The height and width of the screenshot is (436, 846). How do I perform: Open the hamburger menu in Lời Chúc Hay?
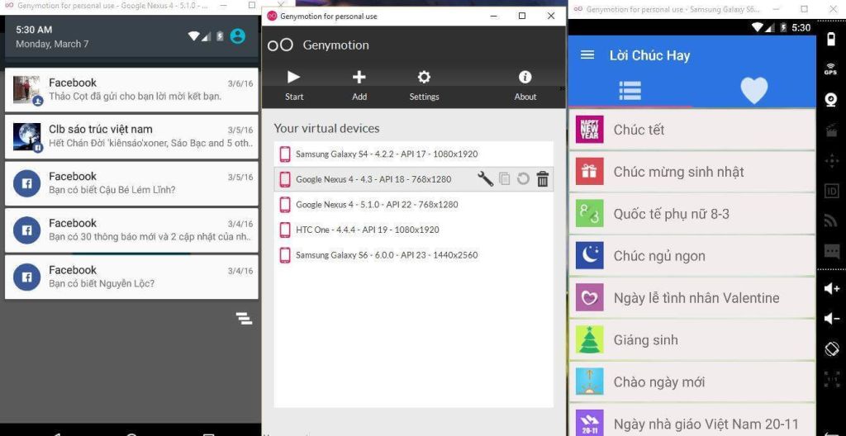point(587,55)
